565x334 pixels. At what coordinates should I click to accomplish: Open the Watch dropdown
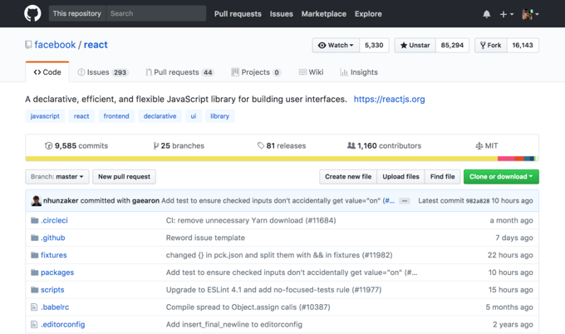point(336,45)
